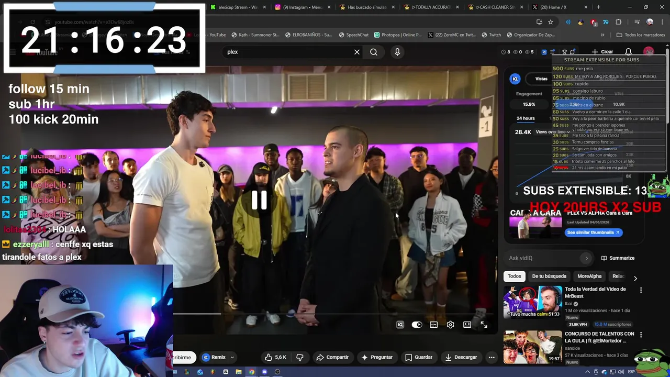Image resolution: width=670 pixels, height=377 pixels.
Task: Enter fullscreen video mode
Action: (484, 325)
